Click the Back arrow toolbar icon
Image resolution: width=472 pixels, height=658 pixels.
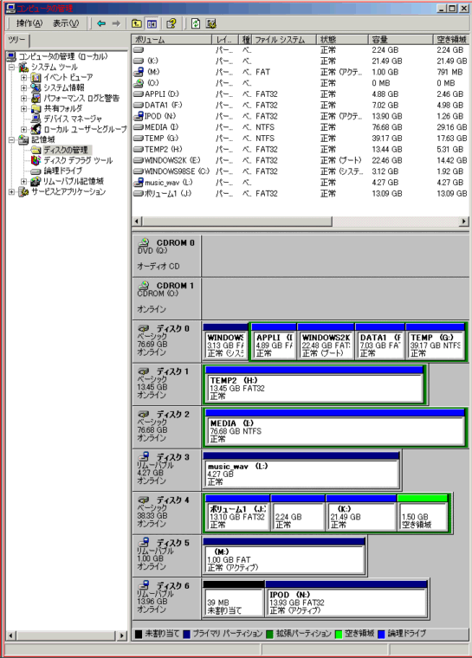(101, 23)
